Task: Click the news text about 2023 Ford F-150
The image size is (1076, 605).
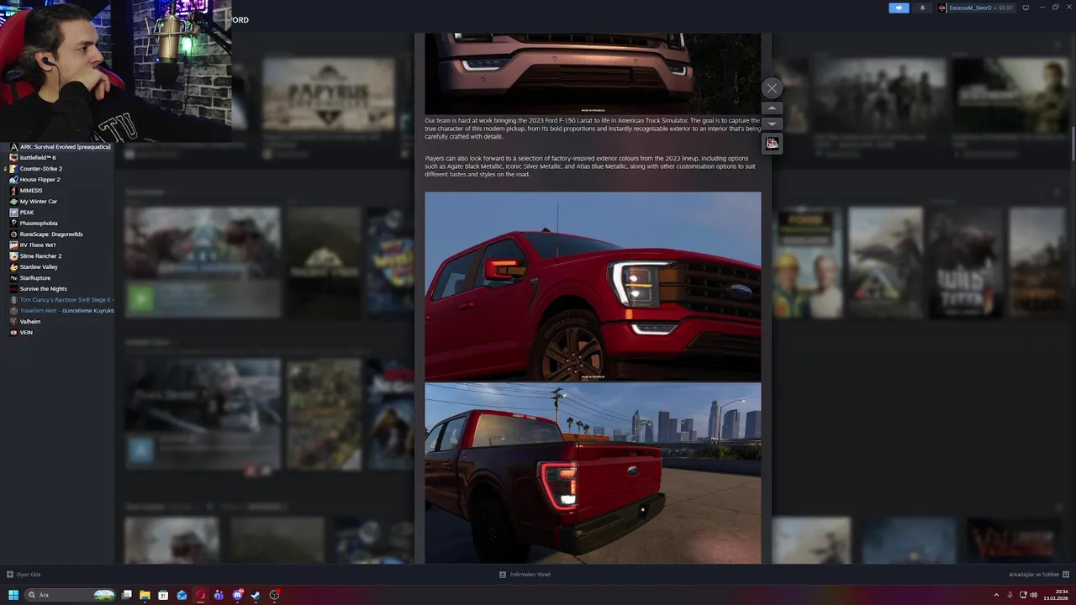Action: [593, 129]
